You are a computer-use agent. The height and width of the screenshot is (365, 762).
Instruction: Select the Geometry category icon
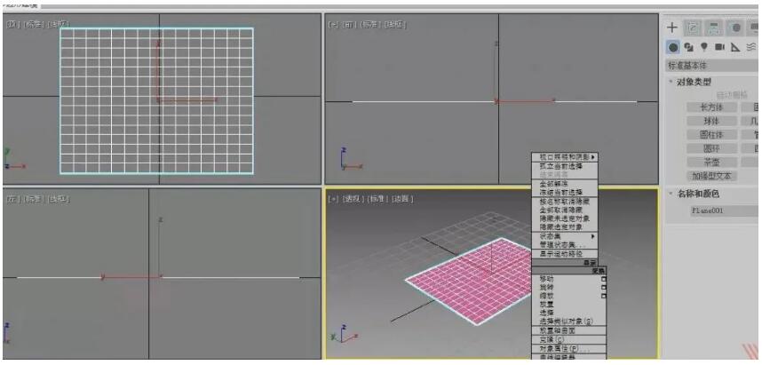(x=674, y=47)
